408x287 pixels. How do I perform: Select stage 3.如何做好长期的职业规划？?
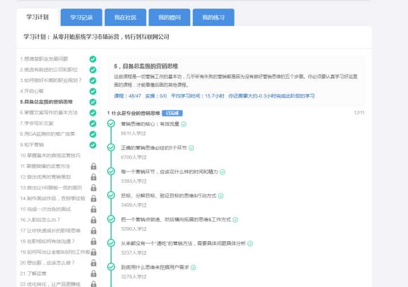(51, 80)
